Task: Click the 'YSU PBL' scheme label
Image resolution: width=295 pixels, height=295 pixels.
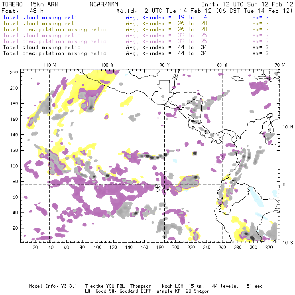Action: (116, 286)
